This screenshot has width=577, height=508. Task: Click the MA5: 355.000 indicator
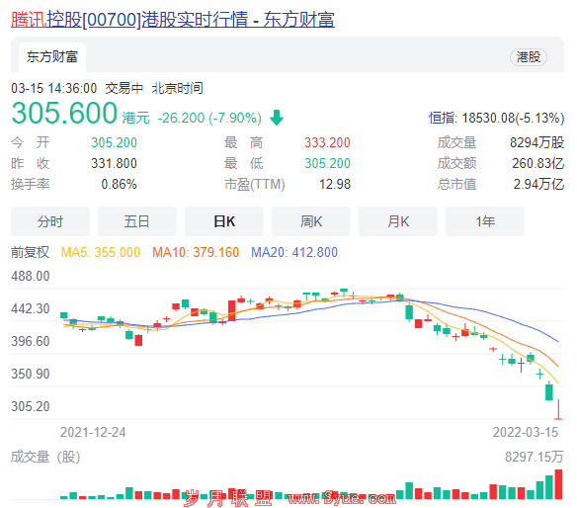click(x=101, y=253)
